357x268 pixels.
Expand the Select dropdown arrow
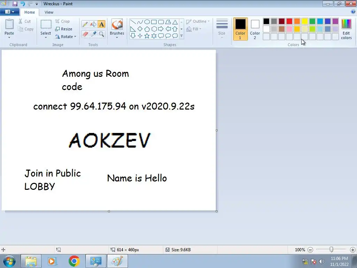click(x=46, y=38)
